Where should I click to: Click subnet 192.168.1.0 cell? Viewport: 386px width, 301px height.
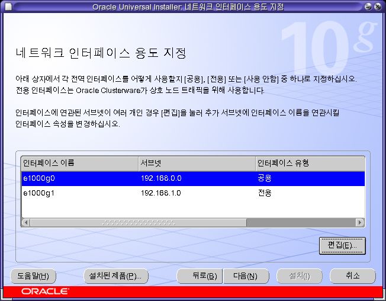coord(161,193)
